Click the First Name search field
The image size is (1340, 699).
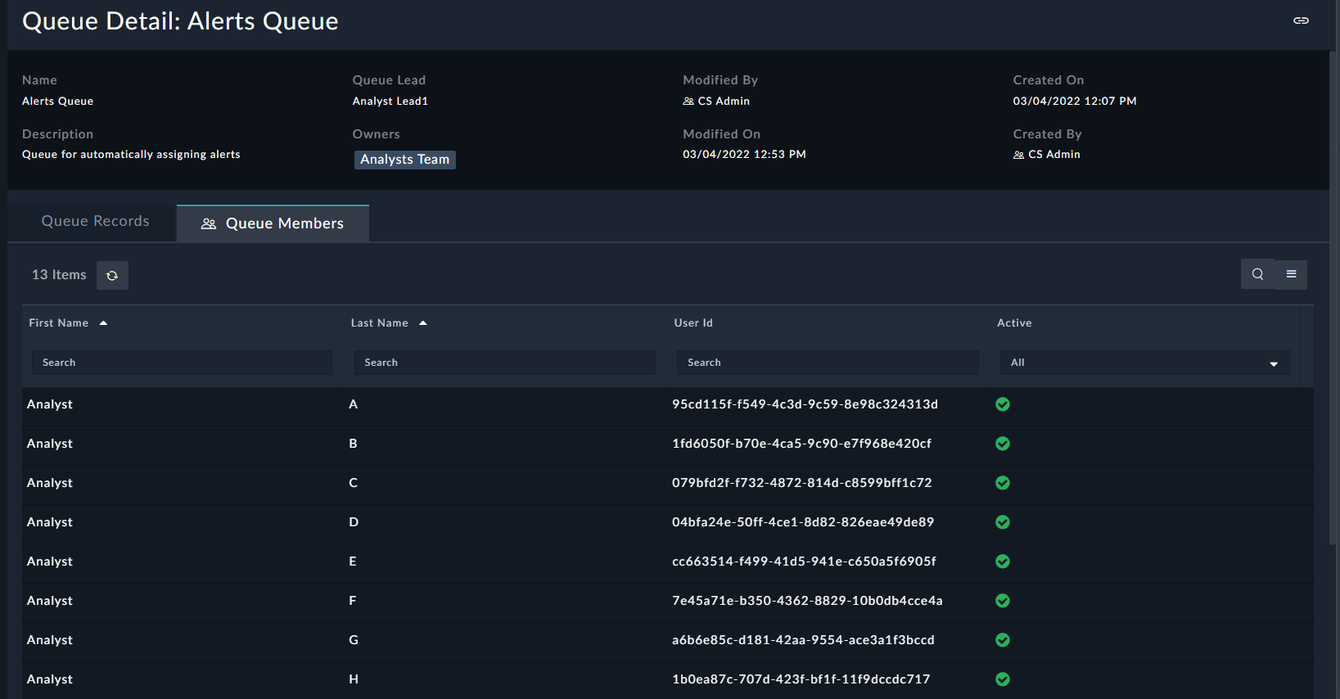182,363
